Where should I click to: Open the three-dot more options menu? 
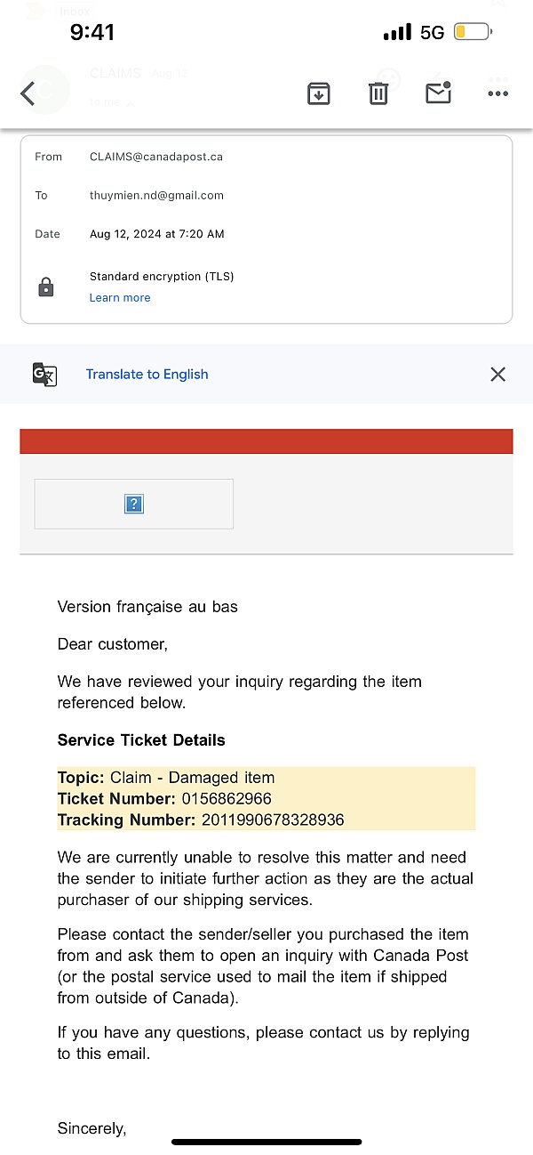pyautogui.click(x=497, y=93)
